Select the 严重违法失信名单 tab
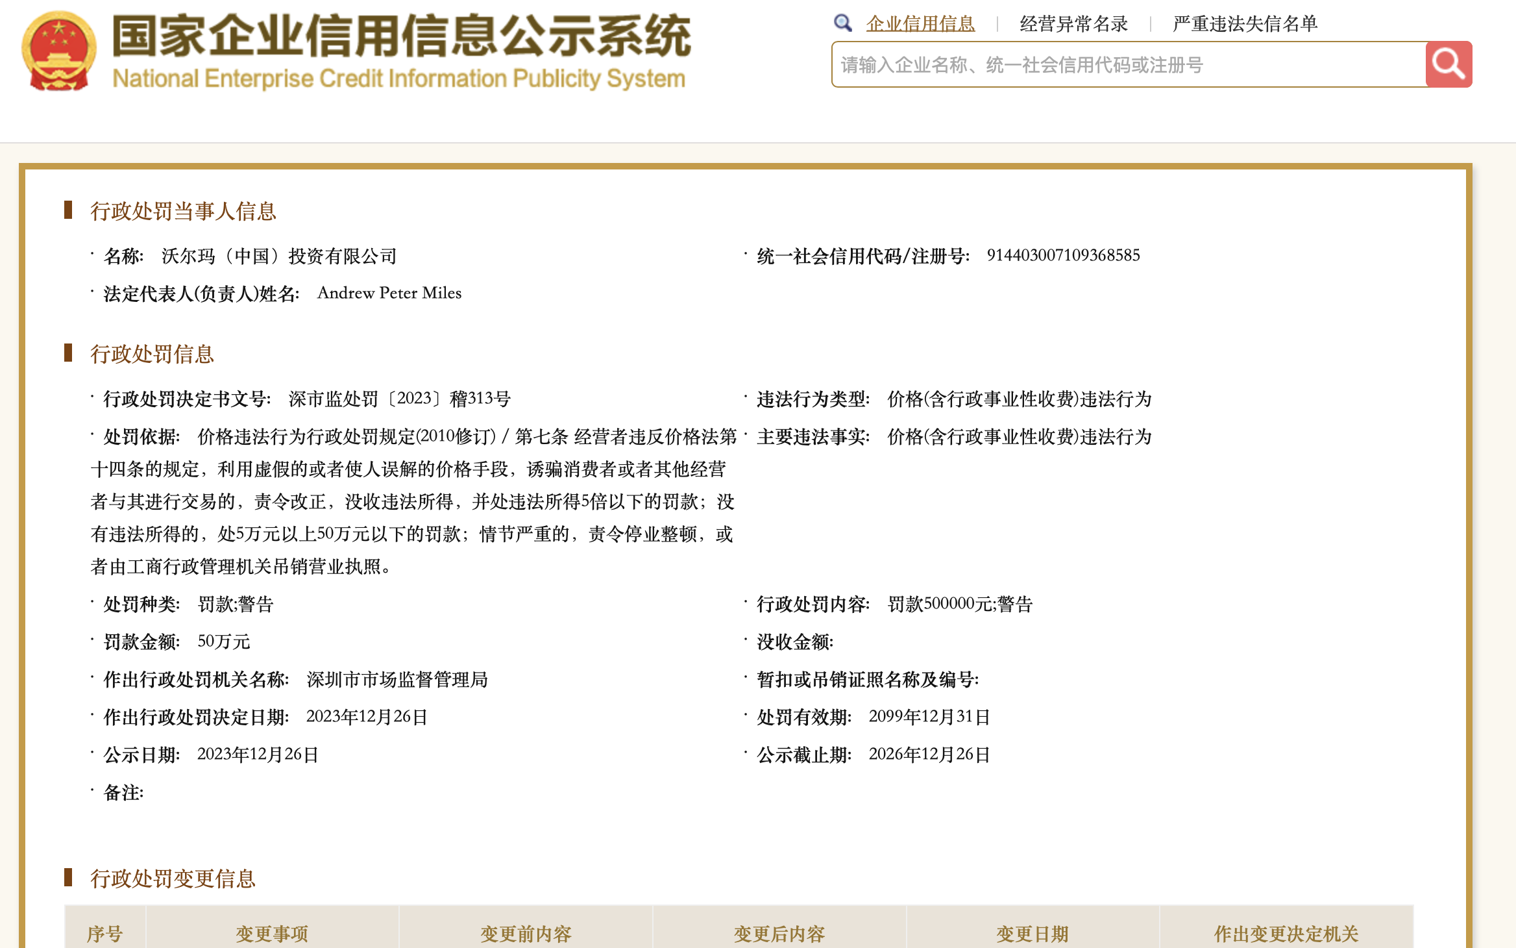Viewport: 1516px width, 948px height. click(x=1245, y=24)
